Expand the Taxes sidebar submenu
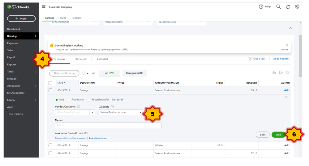 tap(36, 72)
